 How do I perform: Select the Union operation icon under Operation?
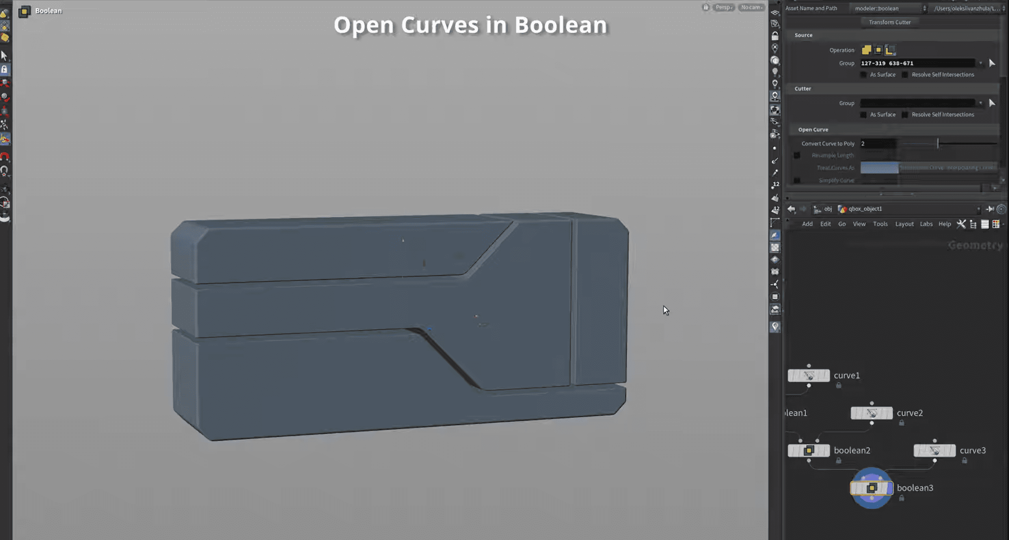coord(866,50)
